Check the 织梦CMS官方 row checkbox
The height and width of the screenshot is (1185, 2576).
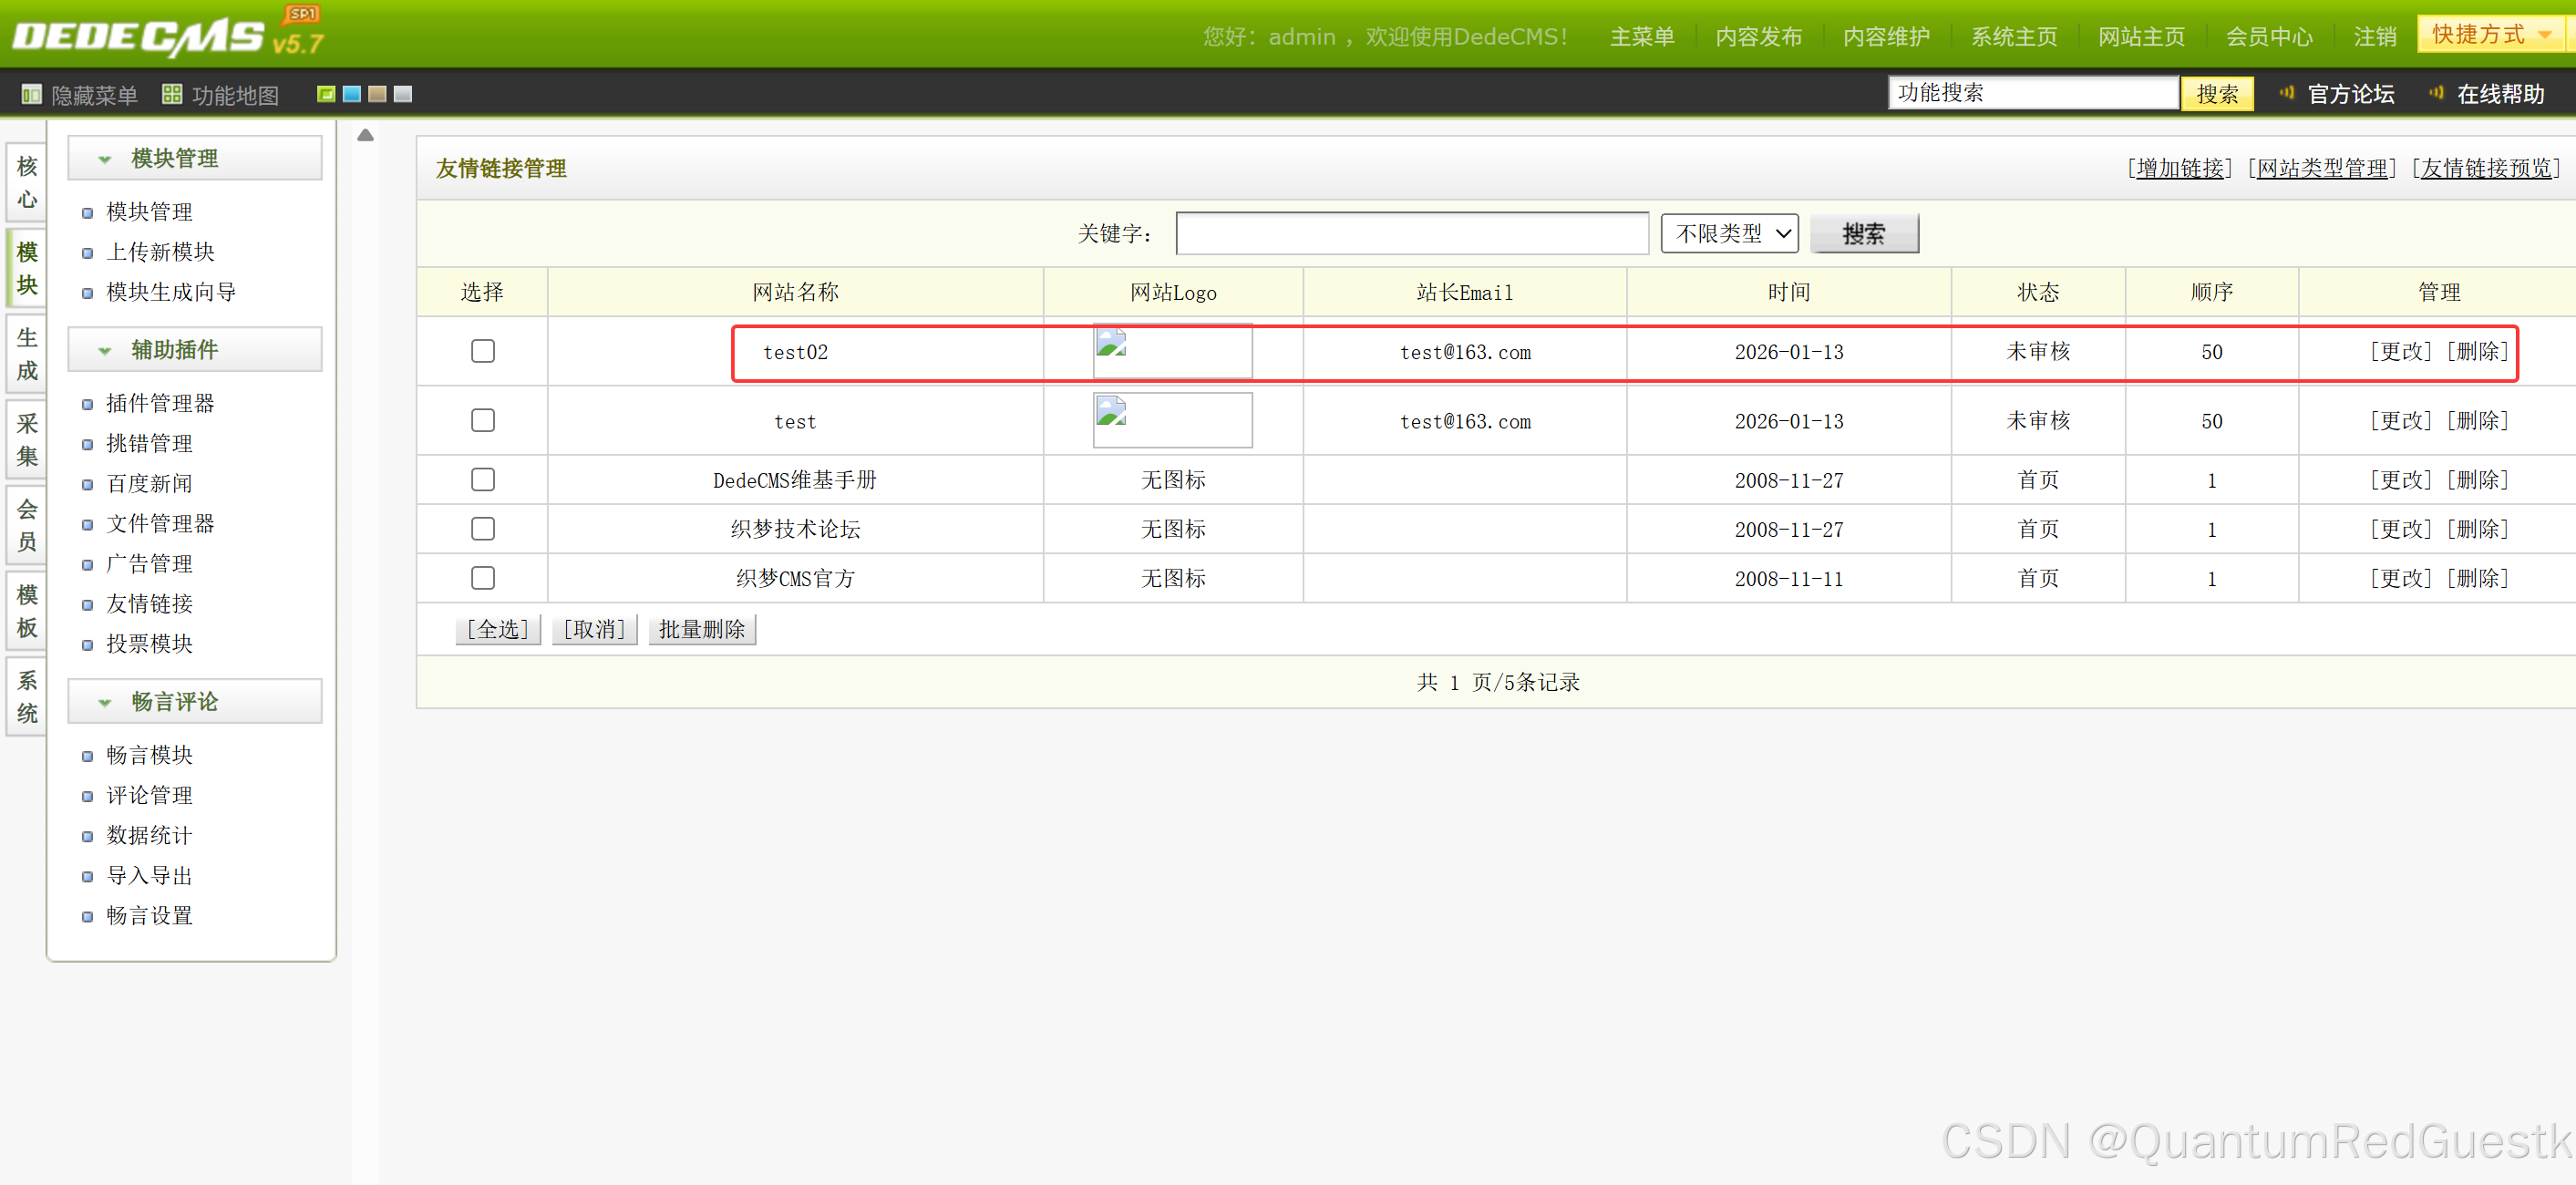[482, 578]
